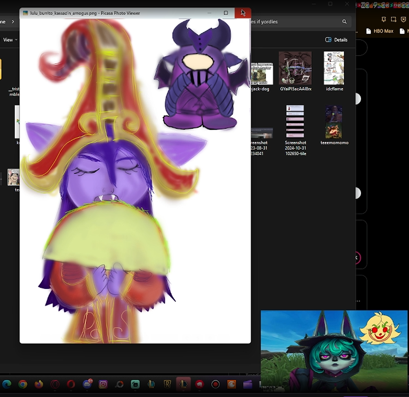Open the HBO Max bookmark
Image resolution: width=409 pixels, height=397 pixels.
coord(380,31)
